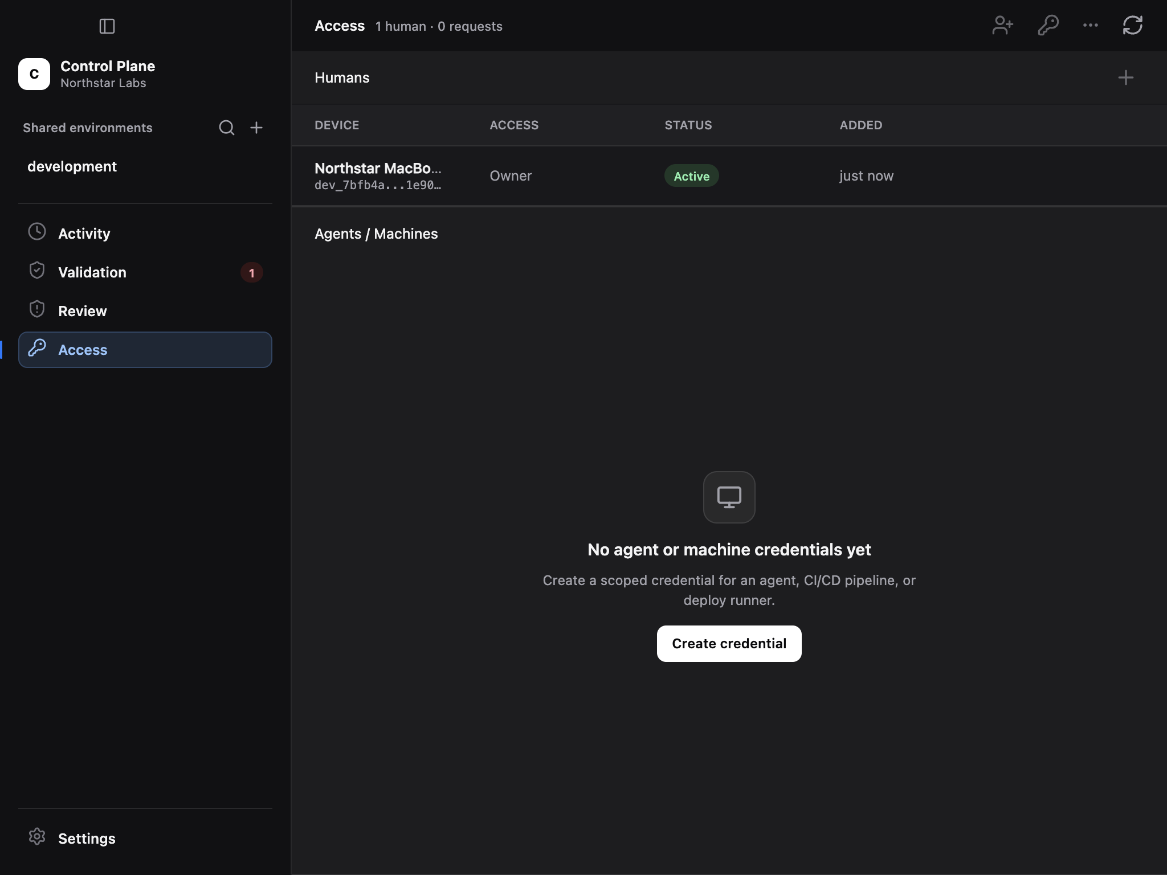The image size is (1167, 875).
Task: Click the Settings gear icon
Action: point(37,836)
